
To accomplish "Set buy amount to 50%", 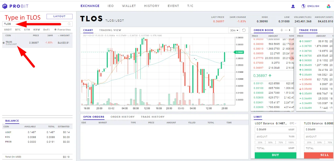I will click(x=270, y=142).
